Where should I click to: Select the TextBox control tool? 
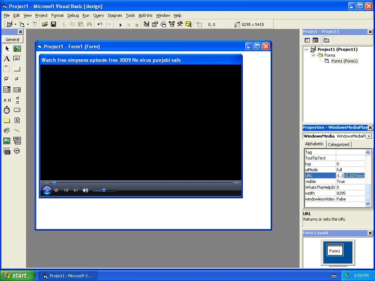[x=17, y=59]
